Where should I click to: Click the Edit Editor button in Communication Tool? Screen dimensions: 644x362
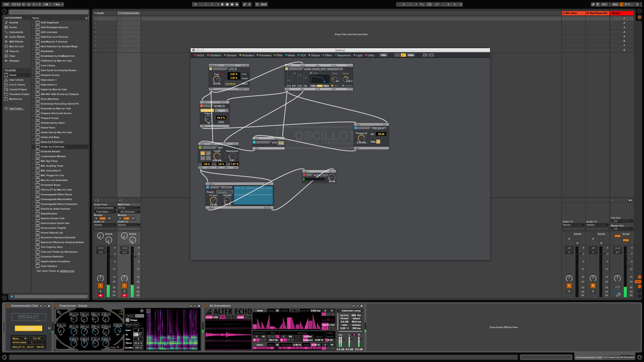(x=28, y=328)
